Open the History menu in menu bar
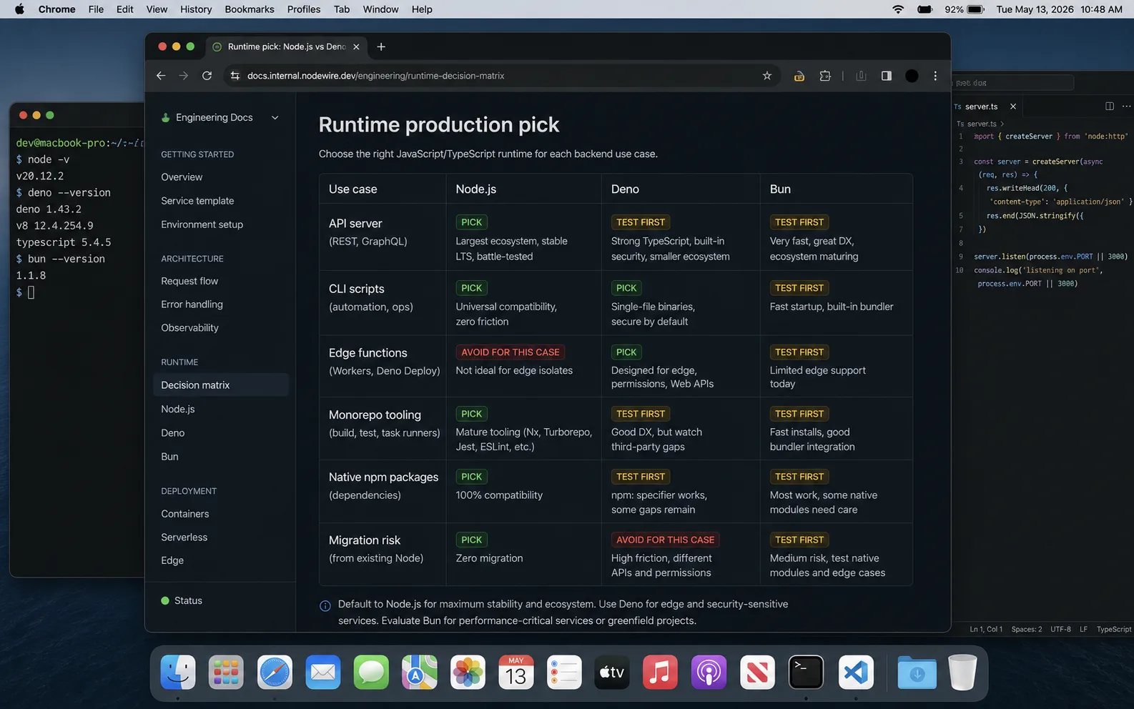The width and height of the screenshot is (1134, 709). coord(196,9)
